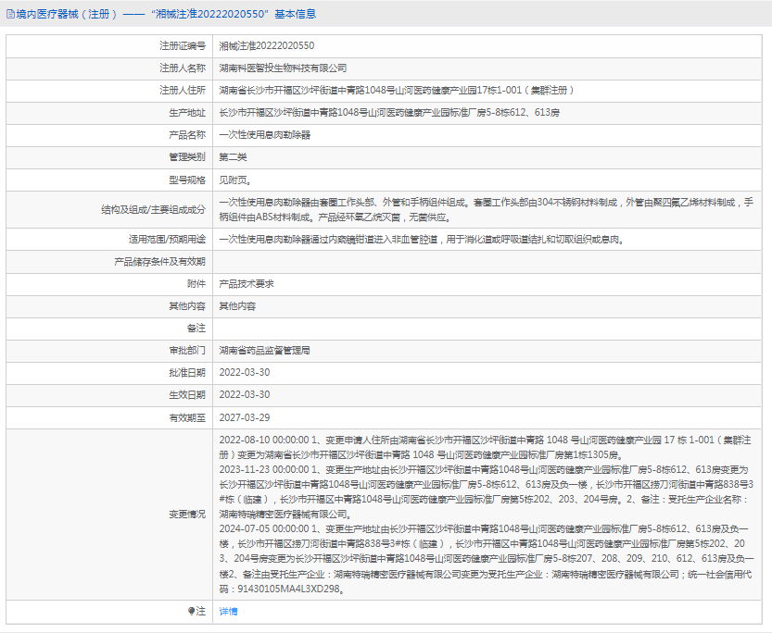Viewport: 772px width, 633px height.
Task: Click the 其他内容 value cell
Action: coord(237,306)
